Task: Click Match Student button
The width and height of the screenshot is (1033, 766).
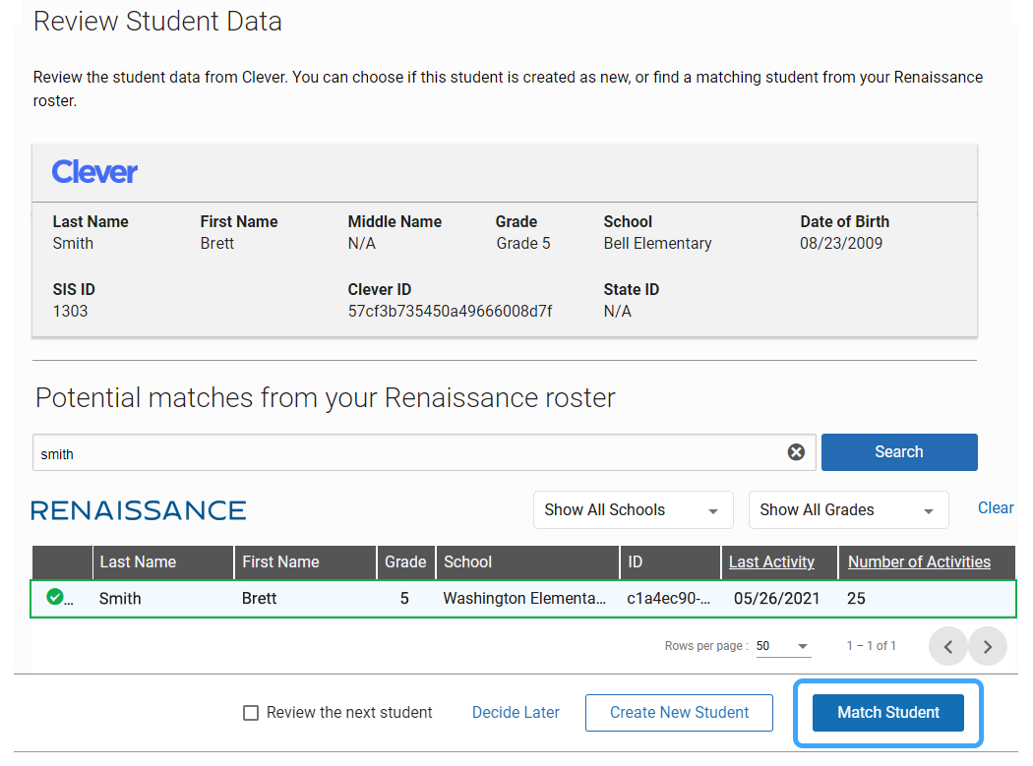Action: [x=888, y=713]
